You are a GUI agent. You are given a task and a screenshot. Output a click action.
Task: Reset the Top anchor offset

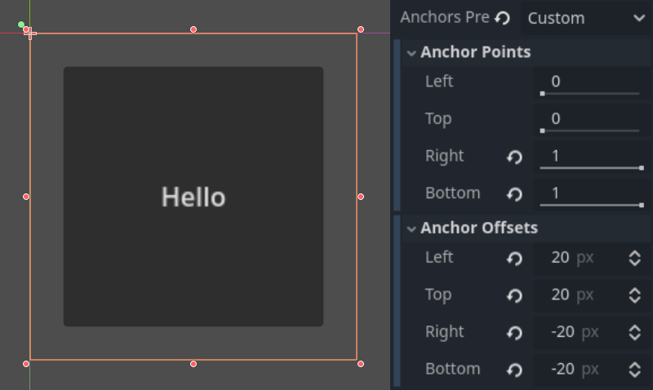[x=514, y=295]
